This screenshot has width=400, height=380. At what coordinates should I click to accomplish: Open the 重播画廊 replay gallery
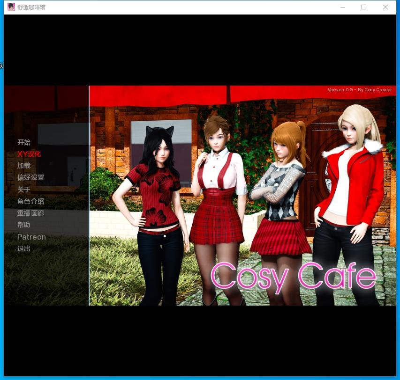30,213
